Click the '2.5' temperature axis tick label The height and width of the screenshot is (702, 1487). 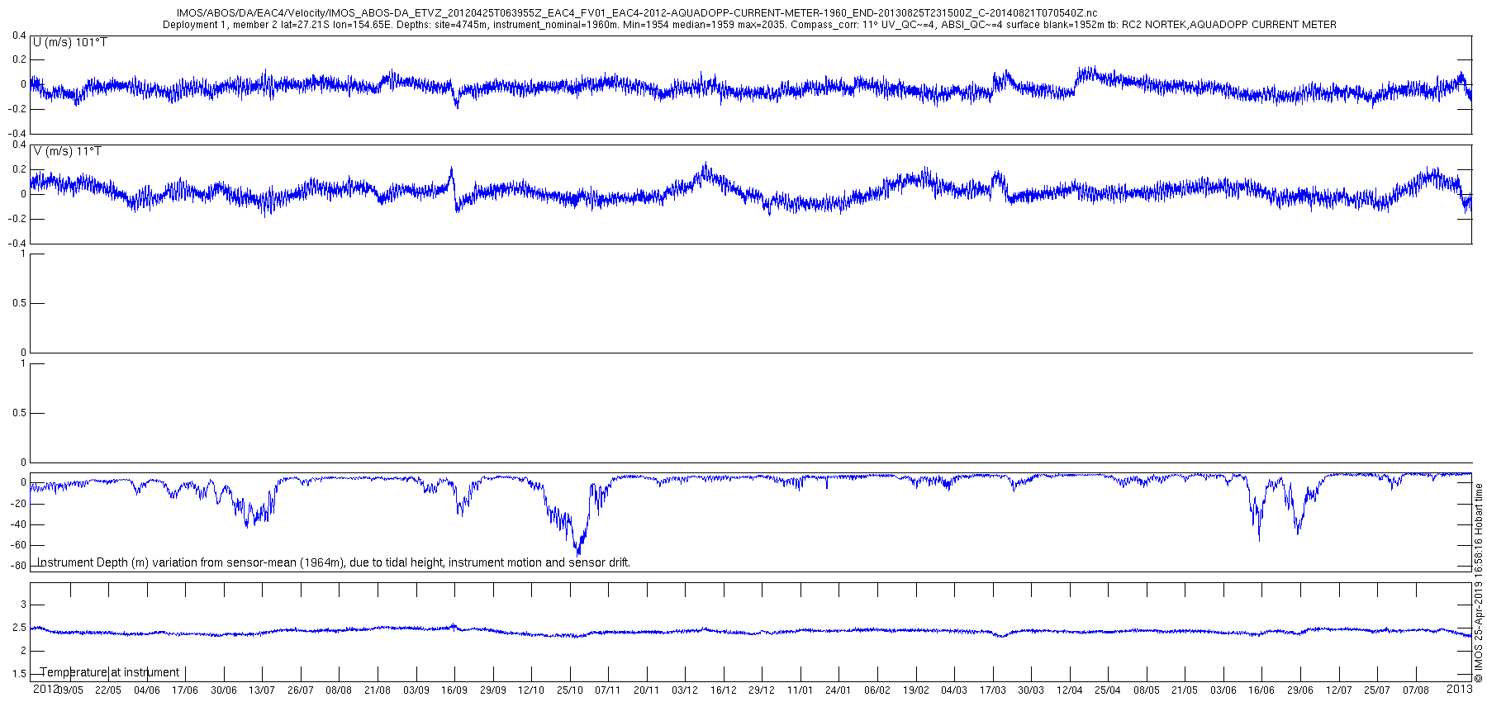[x=20, y=628]
